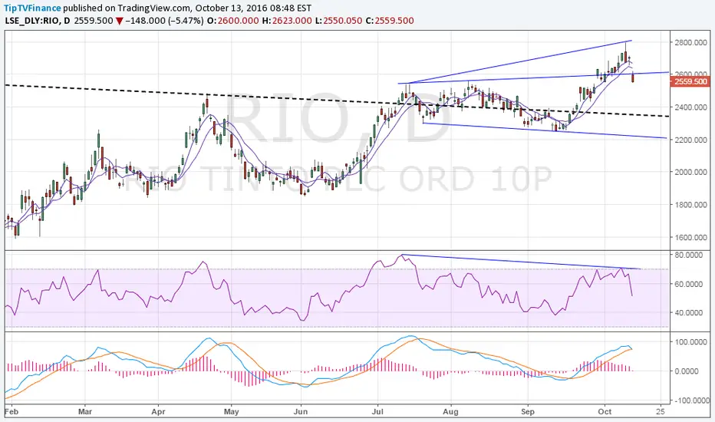Click the high value H:2623.000
This screenshot has height=422, width=715.
pos(287,21)
